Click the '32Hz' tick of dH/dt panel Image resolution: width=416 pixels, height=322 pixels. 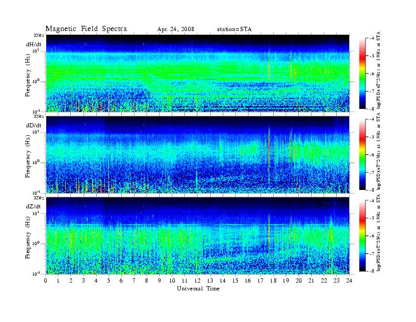[39, 35]
